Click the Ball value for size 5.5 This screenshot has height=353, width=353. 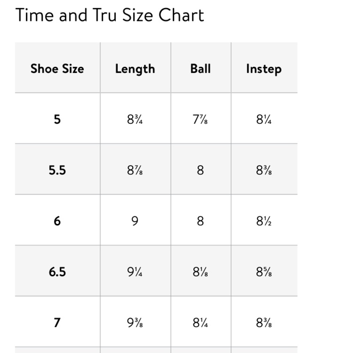pos(200,170)
